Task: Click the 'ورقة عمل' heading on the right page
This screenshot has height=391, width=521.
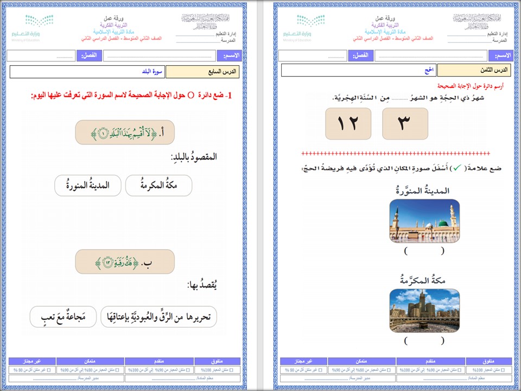Action: 385,18
